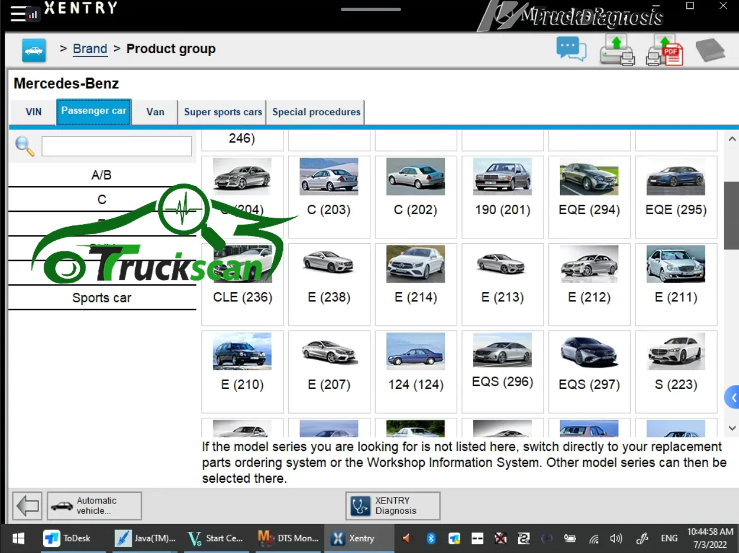Screen dimensions: 739x553
Task: Open the Special procedures tab
Action: 316,112
